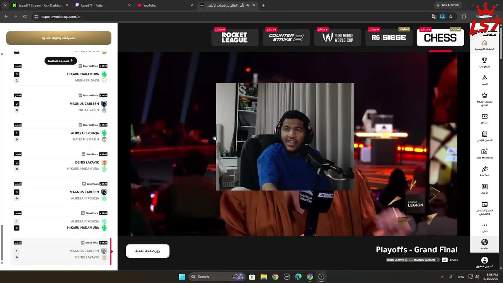Viewport: 503px width, 283px height.
Task: Open Microsoft Edge from the taskbar
Action: (x=298, y=277)
